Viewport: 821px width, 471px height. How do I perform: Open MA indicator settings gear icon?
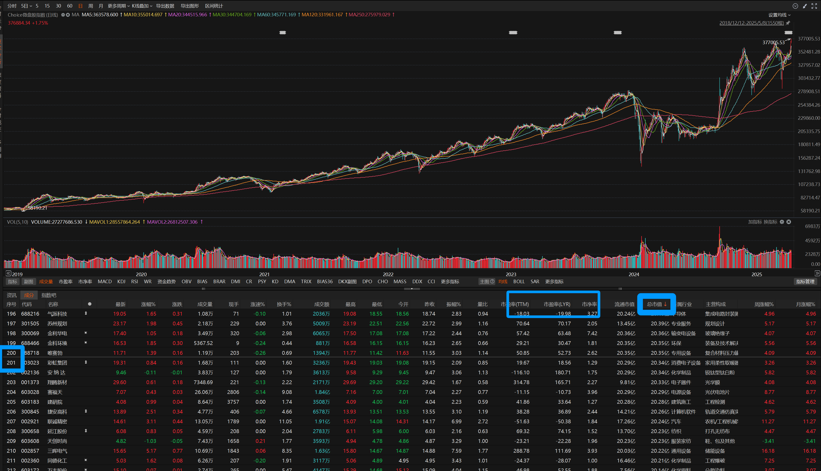pos(63,15)
